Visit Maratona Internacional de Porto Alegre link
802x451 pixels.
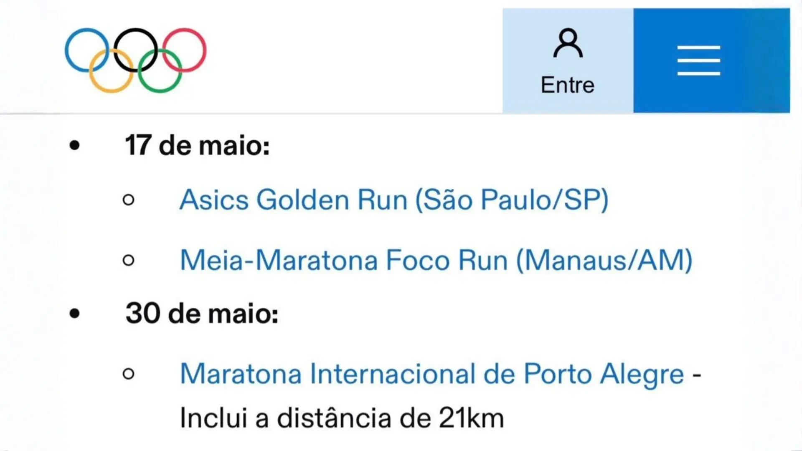coord(432,374)
